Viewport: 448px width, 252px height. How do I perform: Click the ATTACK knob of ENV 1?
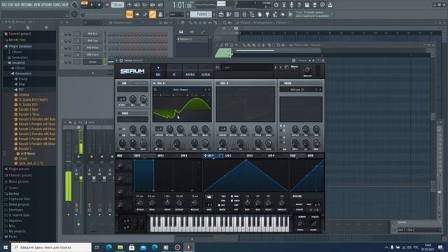point(140,204)
